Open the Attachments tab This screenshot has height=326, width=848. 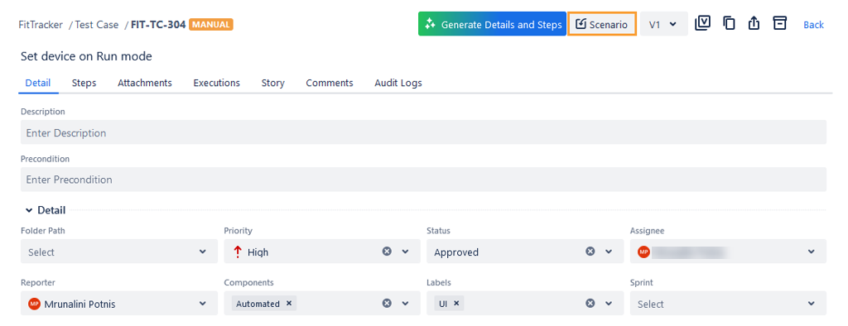point(145,83)
